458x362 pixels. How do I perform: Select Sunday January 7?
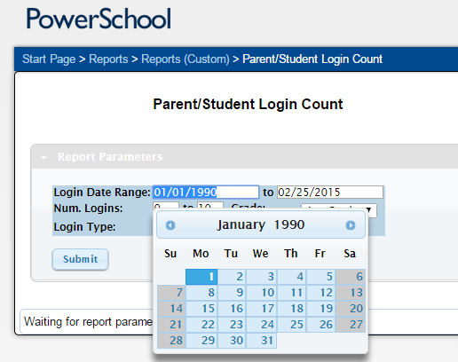tap(171, 293)
